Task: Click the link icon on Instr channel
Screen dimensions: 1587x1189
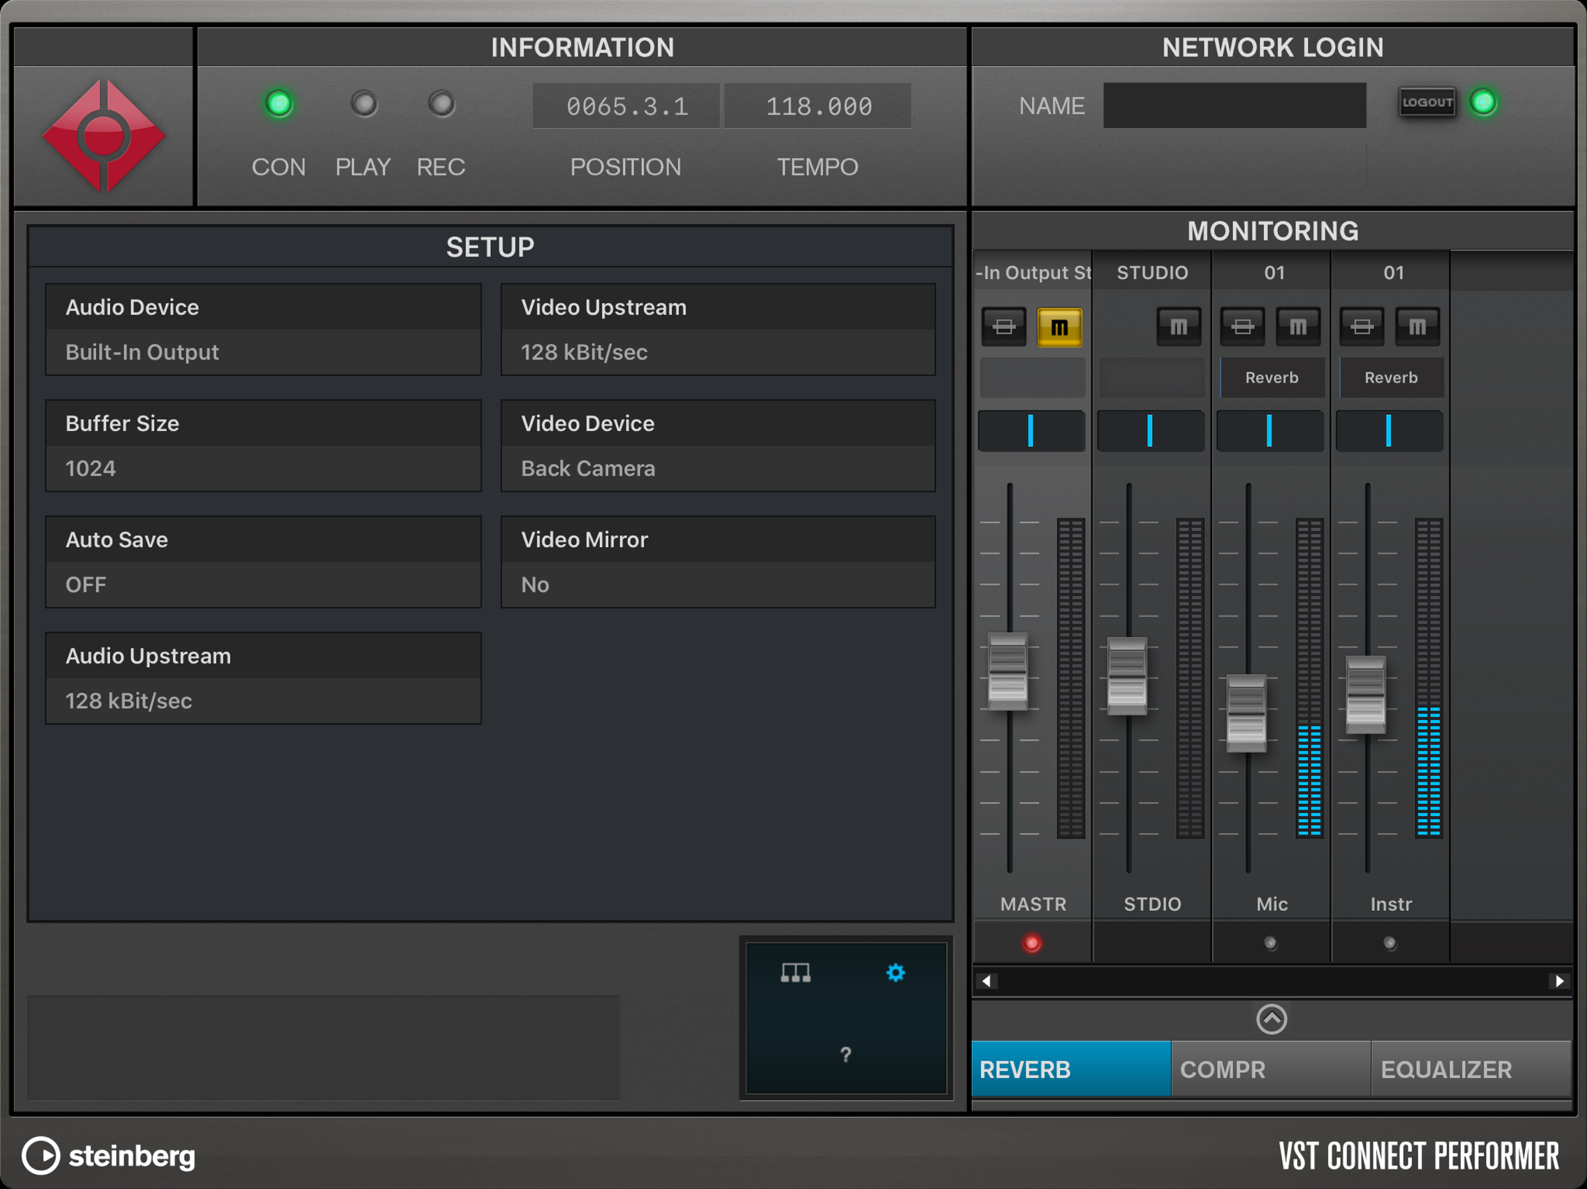Action: click(1362, 327)
